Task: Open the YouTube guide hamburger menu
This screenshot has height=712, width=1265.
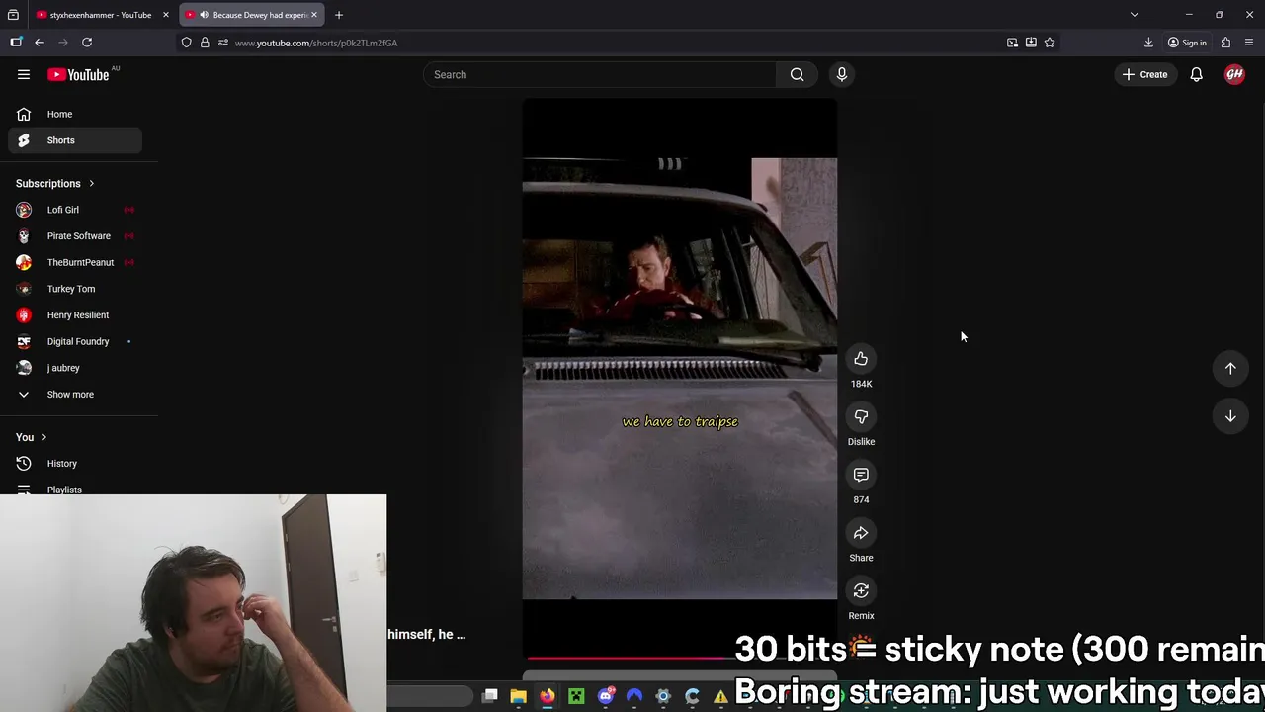Action: pyautogui.click(x=24, y=74)
